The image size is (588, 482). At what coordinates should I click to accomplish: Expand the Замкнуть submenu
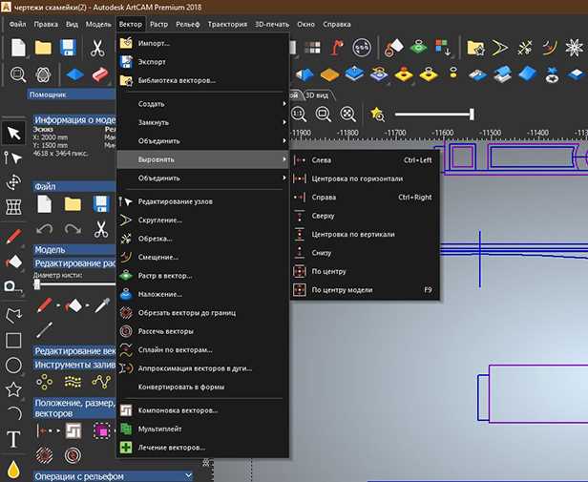pos(202,123)
